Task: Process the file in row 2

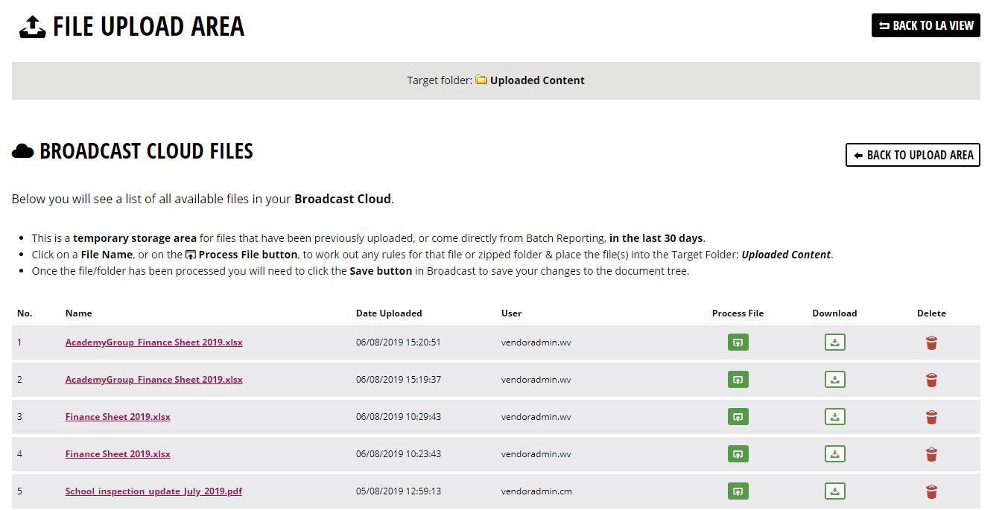Action: 738,380
